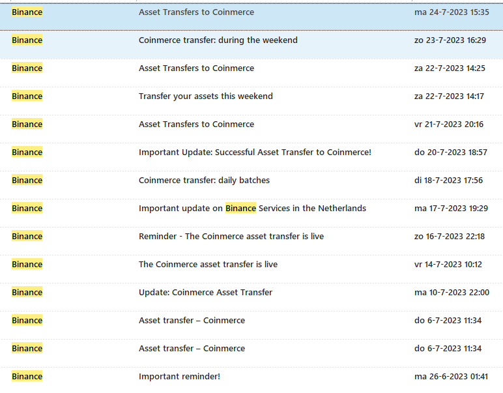Click the date 'ma 17-7-2023 19:29'
Viewport: 503px width, 393px height.
coord(451,208)
